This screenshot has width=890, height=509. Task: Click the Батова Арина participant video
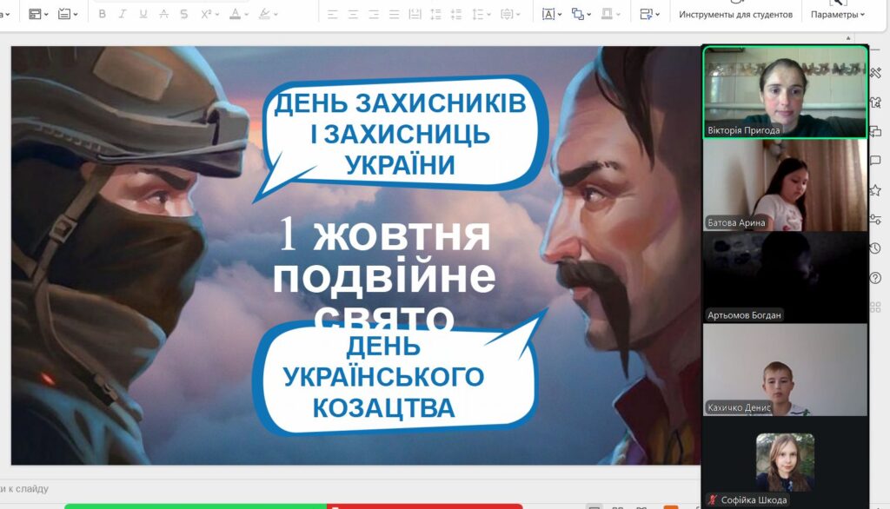[784, 185]
